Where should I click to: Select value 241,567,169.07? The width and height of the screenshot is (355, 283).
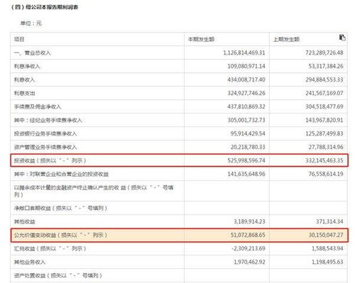point(324,93)
